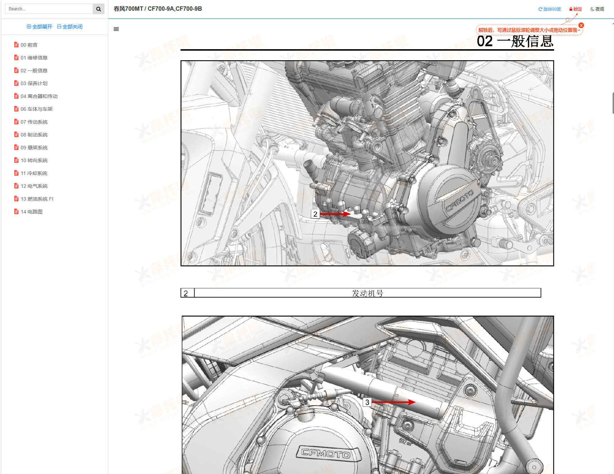This screenshot has height=474, width=614.
Task: Switch to night mode (夜间)
Action: (x=597, y=9)
